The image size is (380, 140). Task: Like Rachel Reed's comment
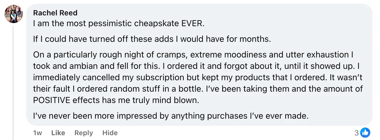pos(58,133)
